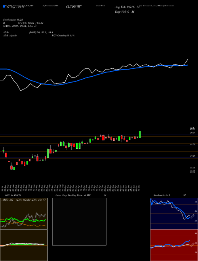The height and width of the screenshot is (261, 198).
Task: Click the 'Intra Day Trading Price & MR' title
Action: click(x=73, y=195)
